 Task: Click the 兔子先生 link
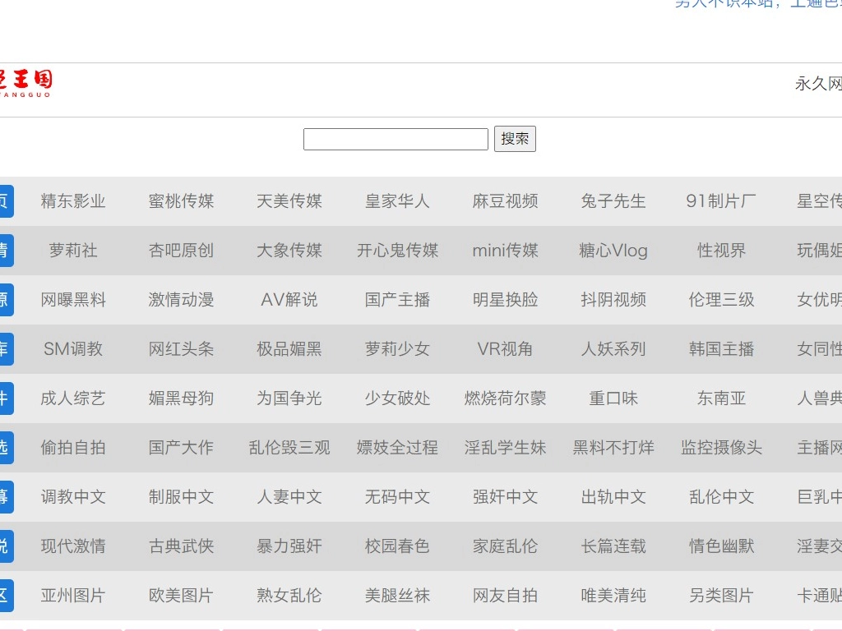pyautogui.click(x=613, y=201)
